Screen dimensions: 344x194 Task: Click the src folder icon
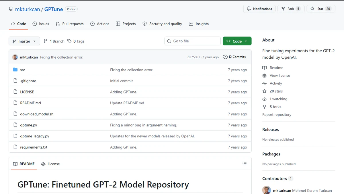[15, 70]
